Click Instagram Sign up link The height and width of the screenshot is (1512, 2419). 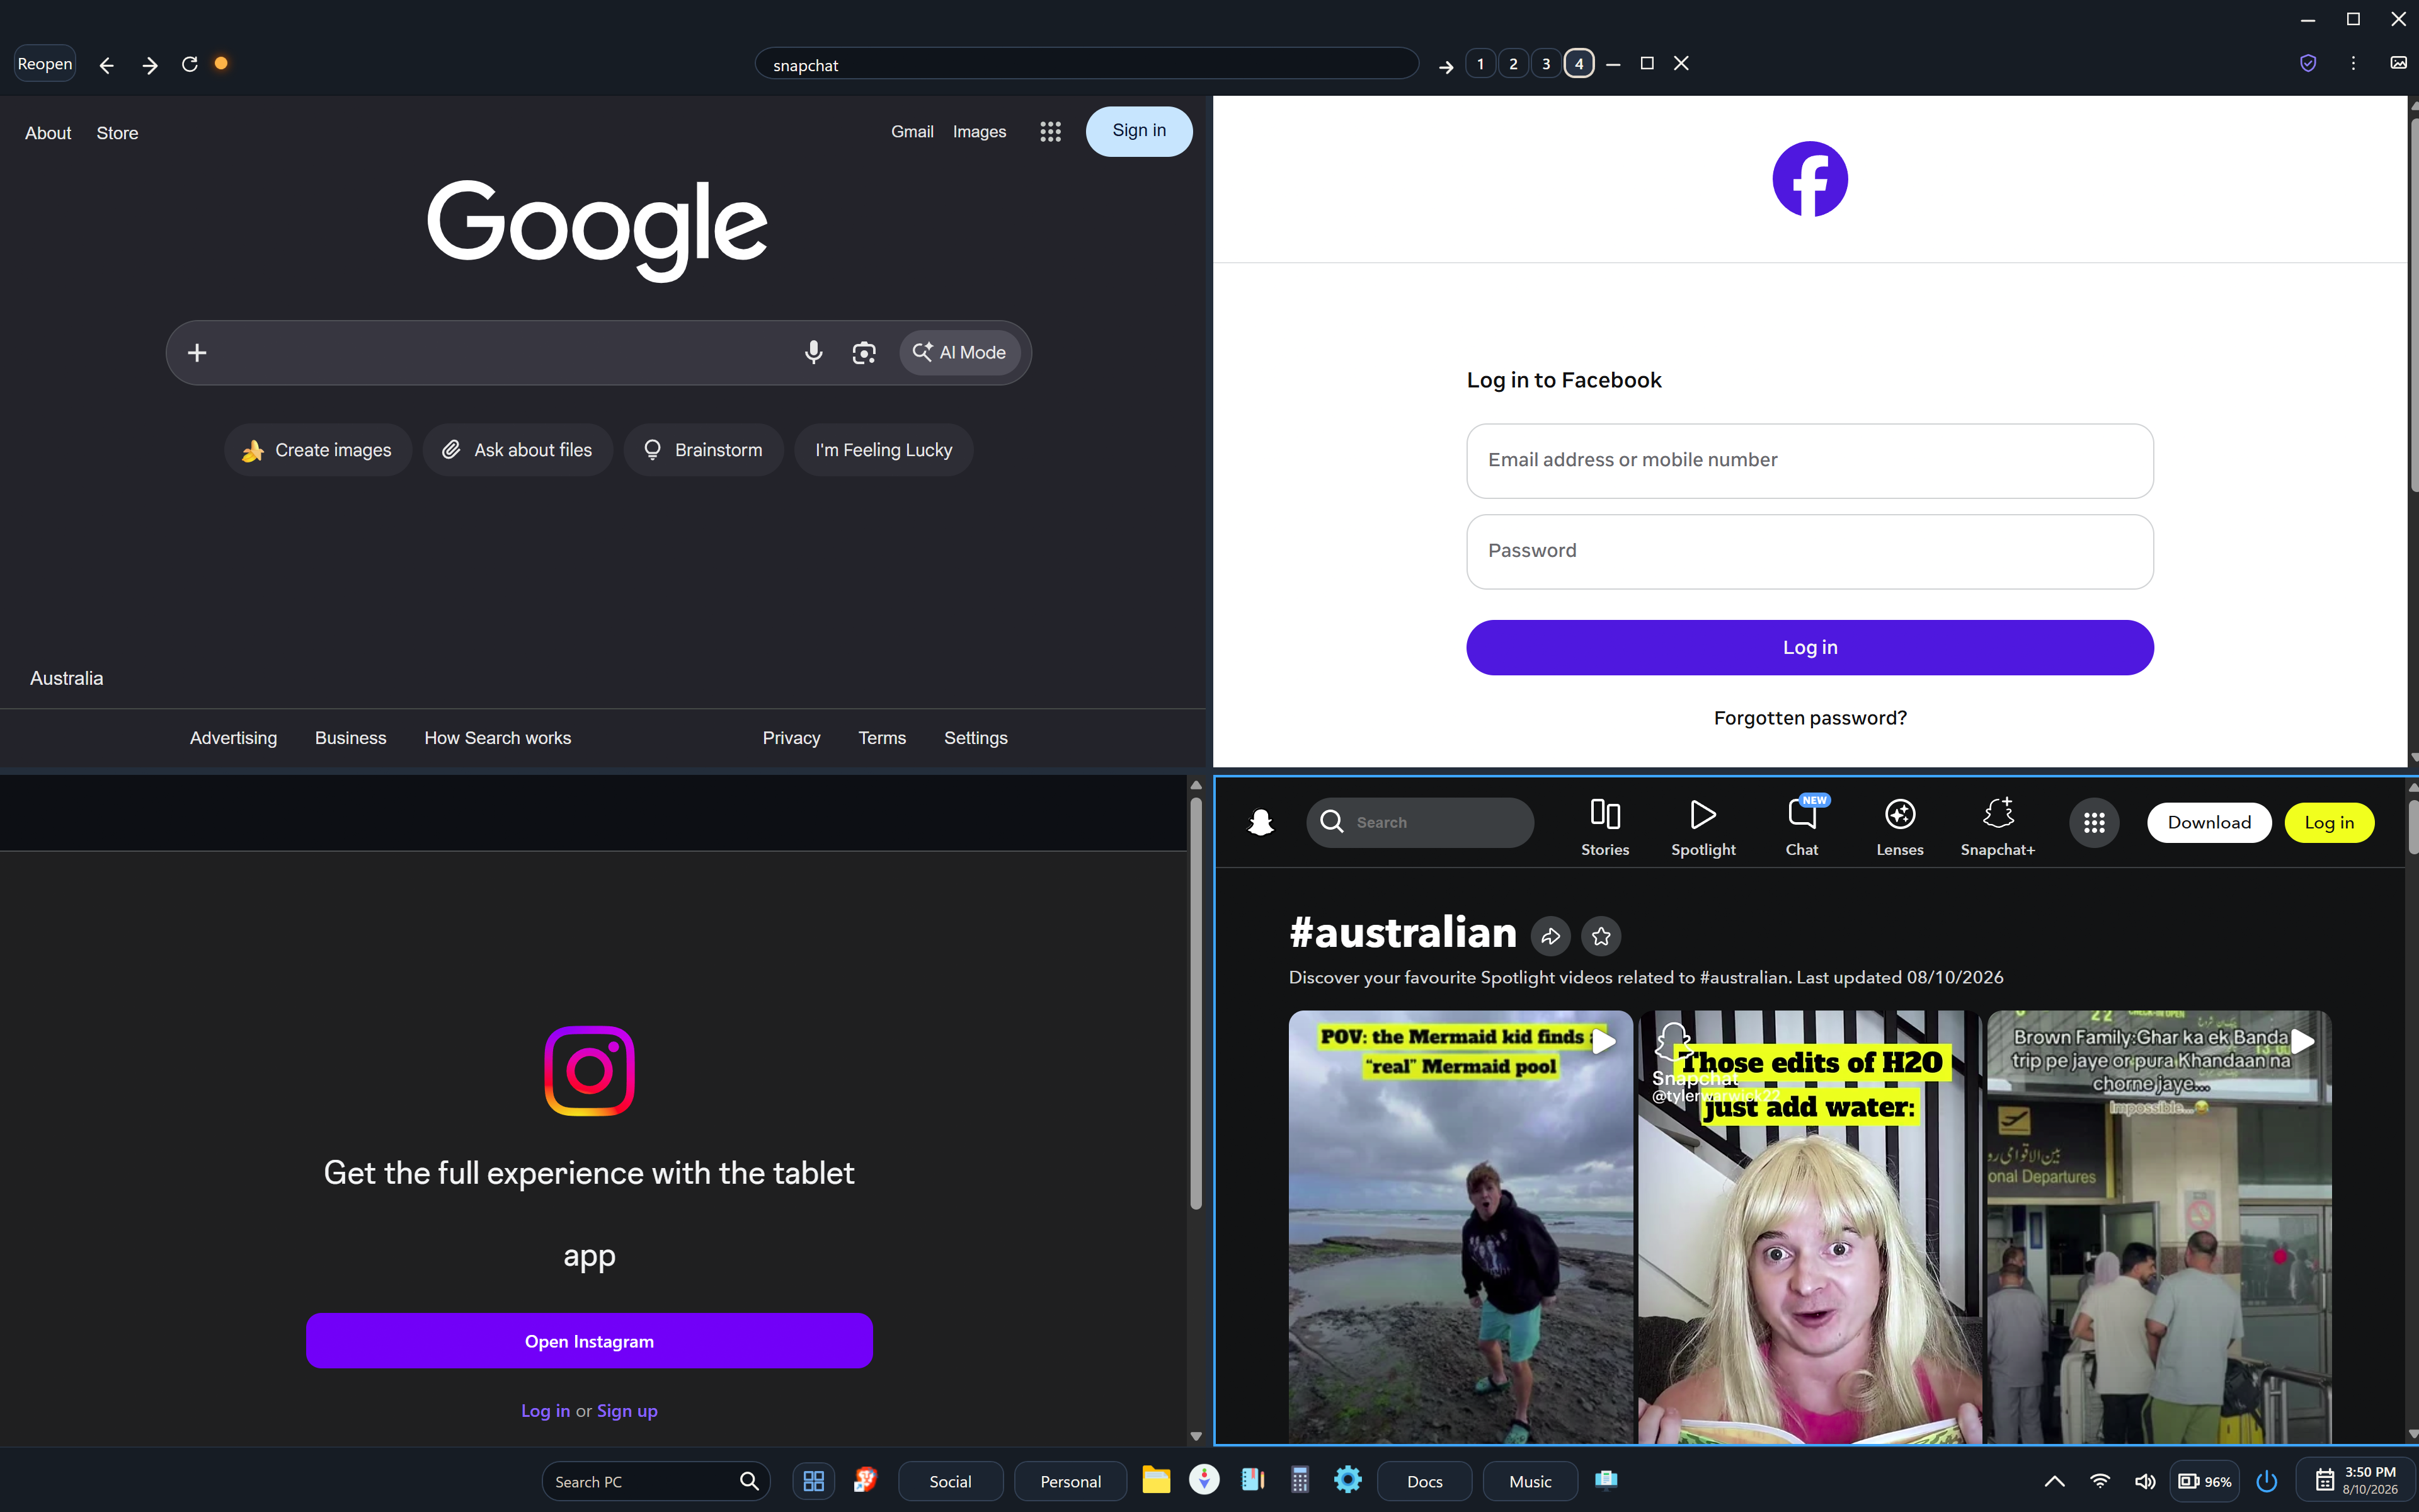[x=627, y=1411]
